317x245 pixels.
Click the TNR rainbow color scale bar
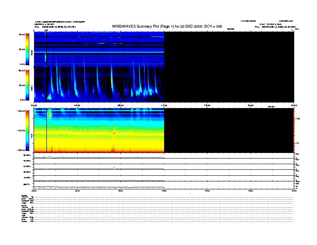tap(27, 131)
